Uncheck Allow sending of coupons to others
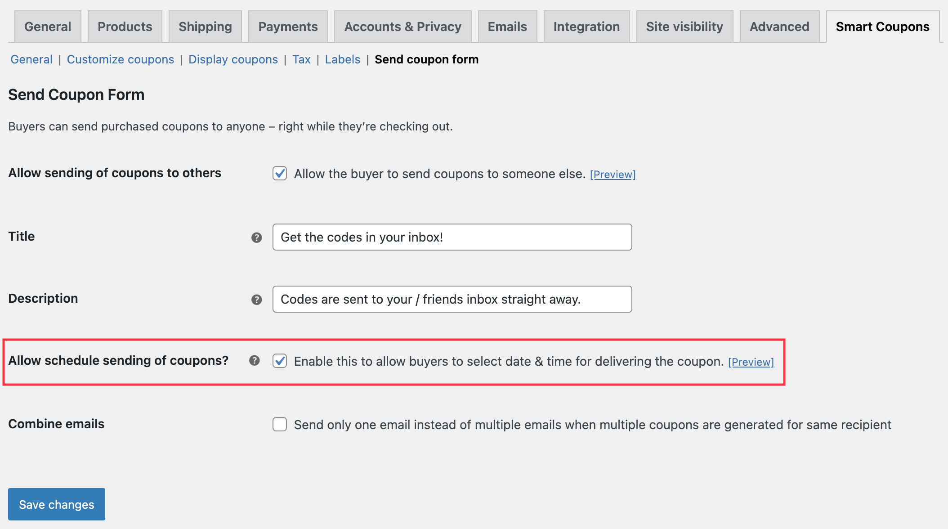 tap(280, 173)
